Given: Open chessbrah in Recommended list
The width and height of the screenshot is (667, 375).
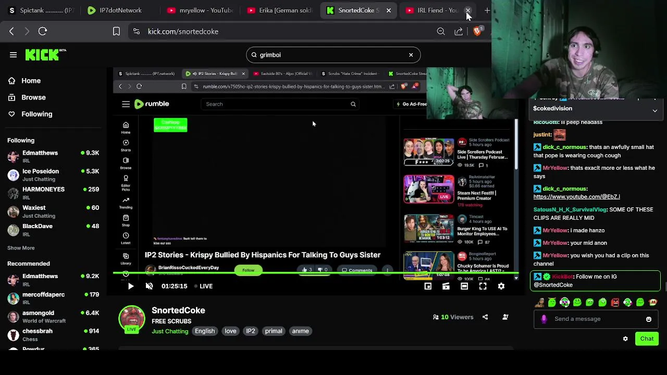Looking at the screenshot, I should tap(53, 335).
